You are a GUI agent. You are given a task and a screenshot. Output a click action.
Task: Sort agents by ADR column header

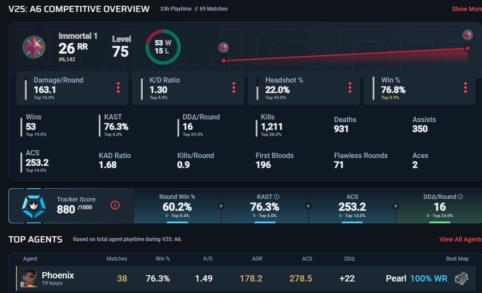(x=257, y=259)
